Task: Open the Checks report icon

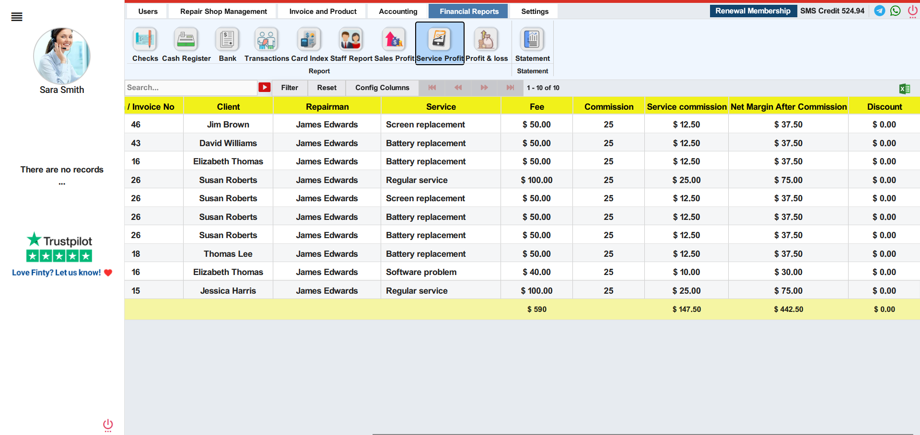Action: point(144,40)
